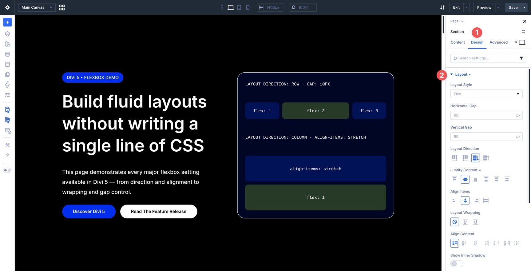Click the Discover Divi 5 button
531x271 pixels.
tap(89, 211)
